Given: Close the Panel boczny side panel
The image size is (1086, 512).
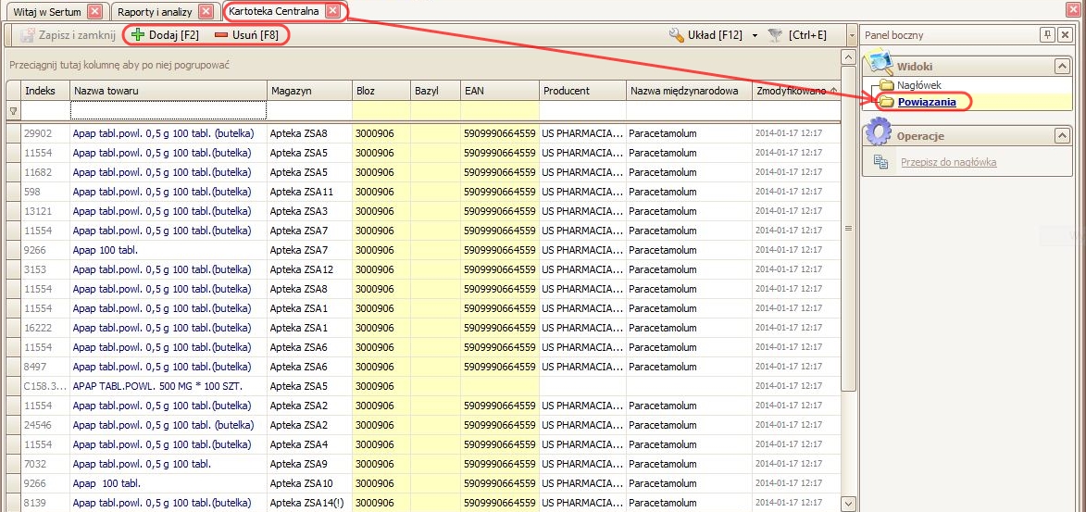Looking at the screenshot, I should click(x=1065, y=35).
